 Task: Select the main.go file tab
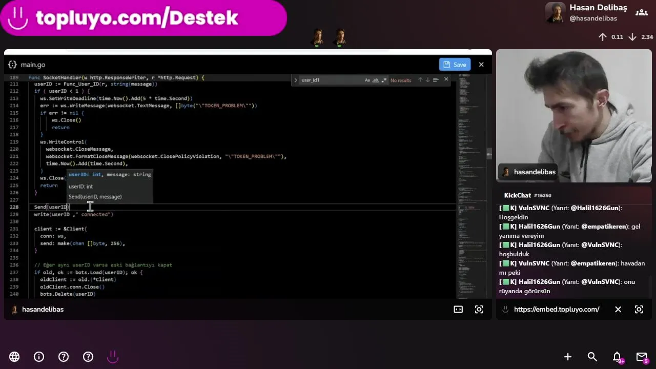pos(33,65)
